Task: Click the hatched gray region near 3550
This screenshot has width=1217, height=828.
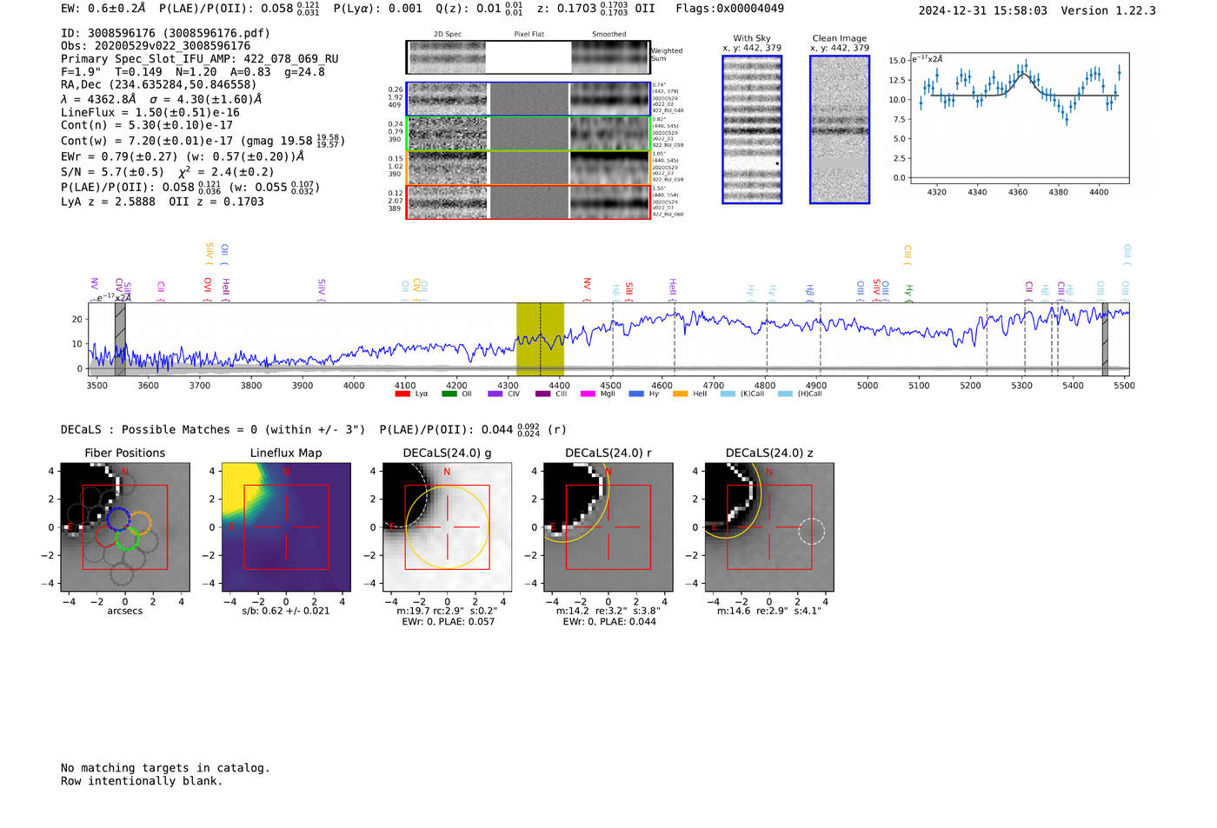Action: point(120,339)
